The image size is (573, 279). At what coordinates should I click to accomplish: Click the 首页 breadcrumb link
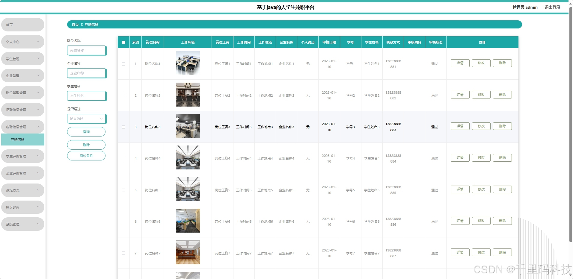click(x=75, y=25)
